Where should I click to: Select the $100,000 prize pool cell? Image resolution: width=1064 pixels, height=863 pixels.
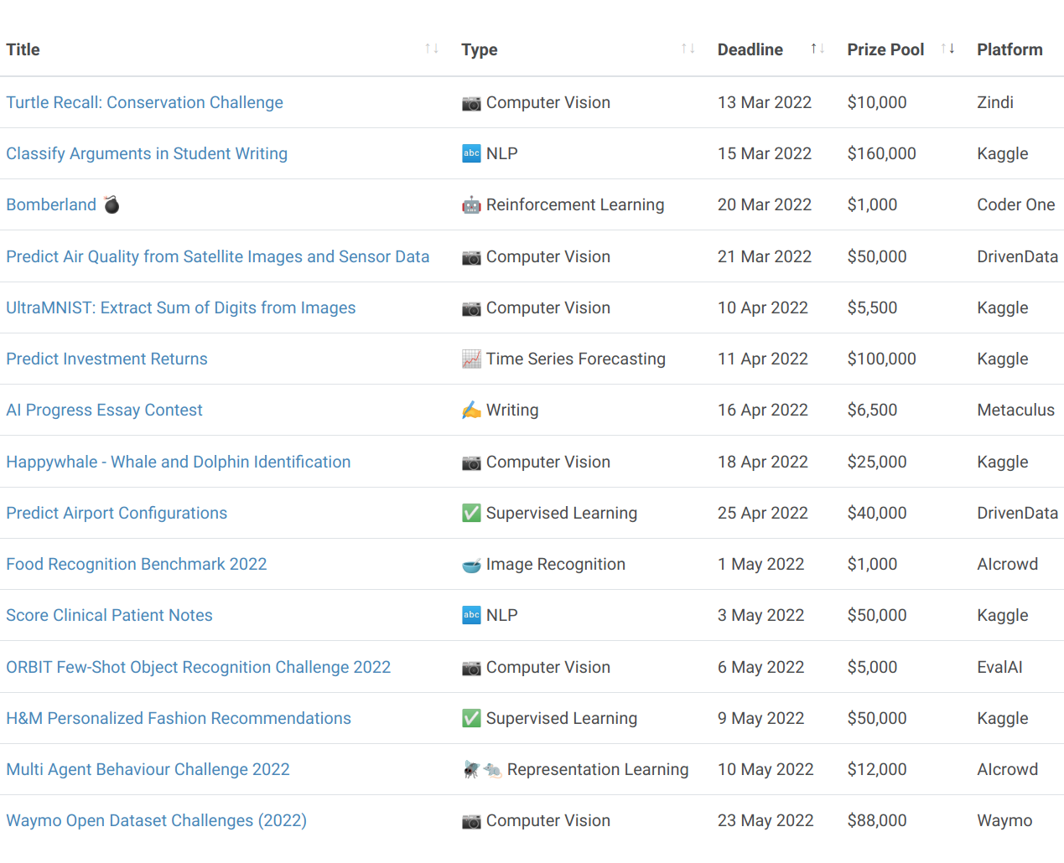click(881, 359)
